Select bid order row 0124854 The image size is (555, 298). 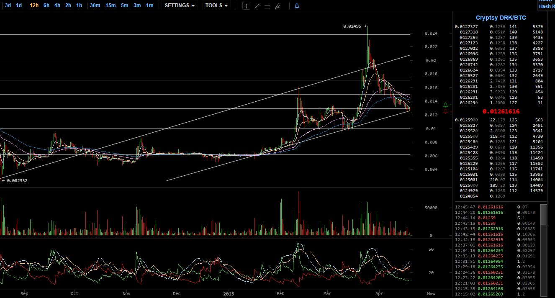point(499,196)
